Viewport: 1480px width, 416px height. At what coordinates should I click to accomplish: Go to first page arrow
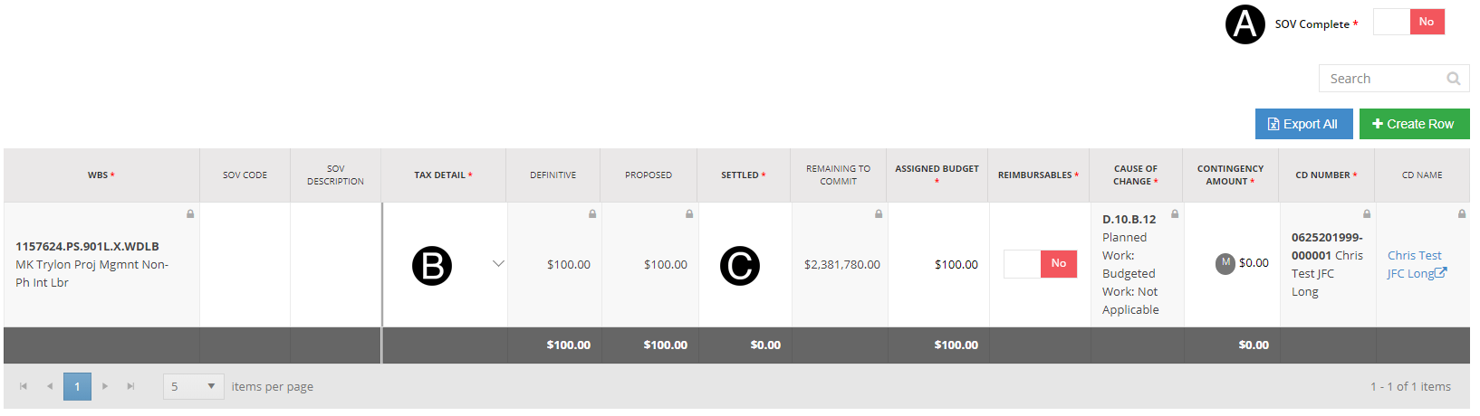(24, 386)
